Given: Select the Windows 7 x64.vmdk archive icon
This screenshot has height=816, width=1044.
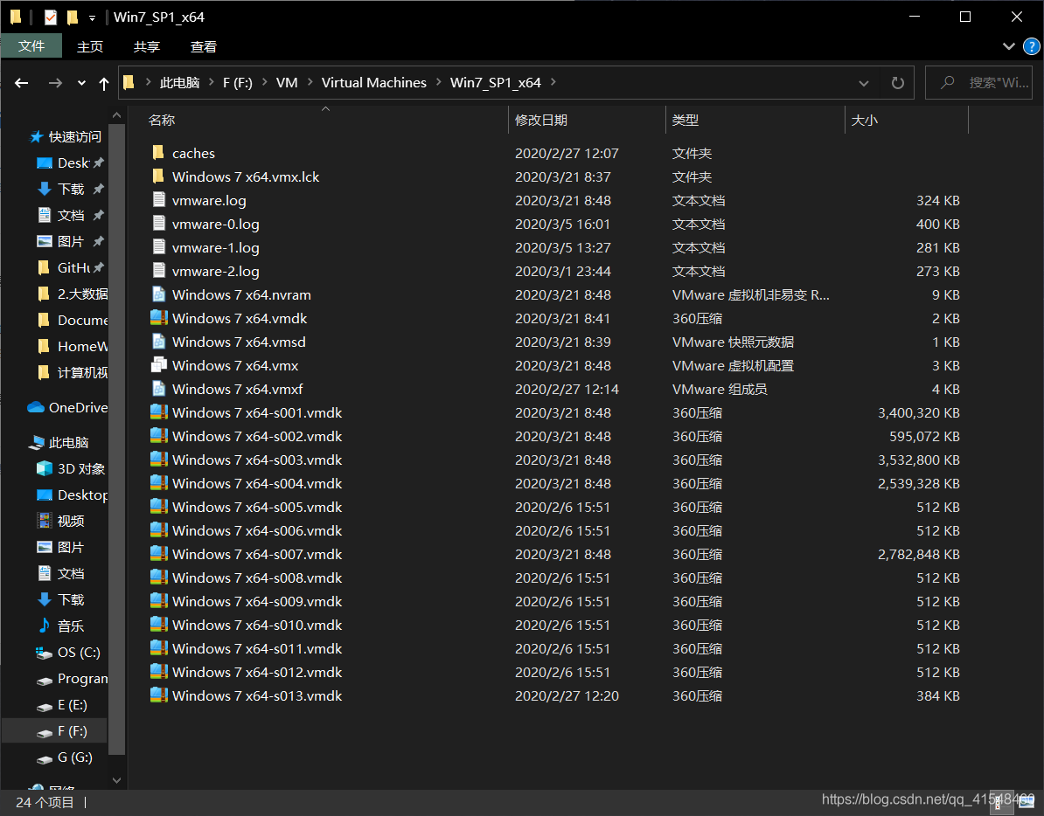Looking at the screenshot, I should click(x=158, y=318).
